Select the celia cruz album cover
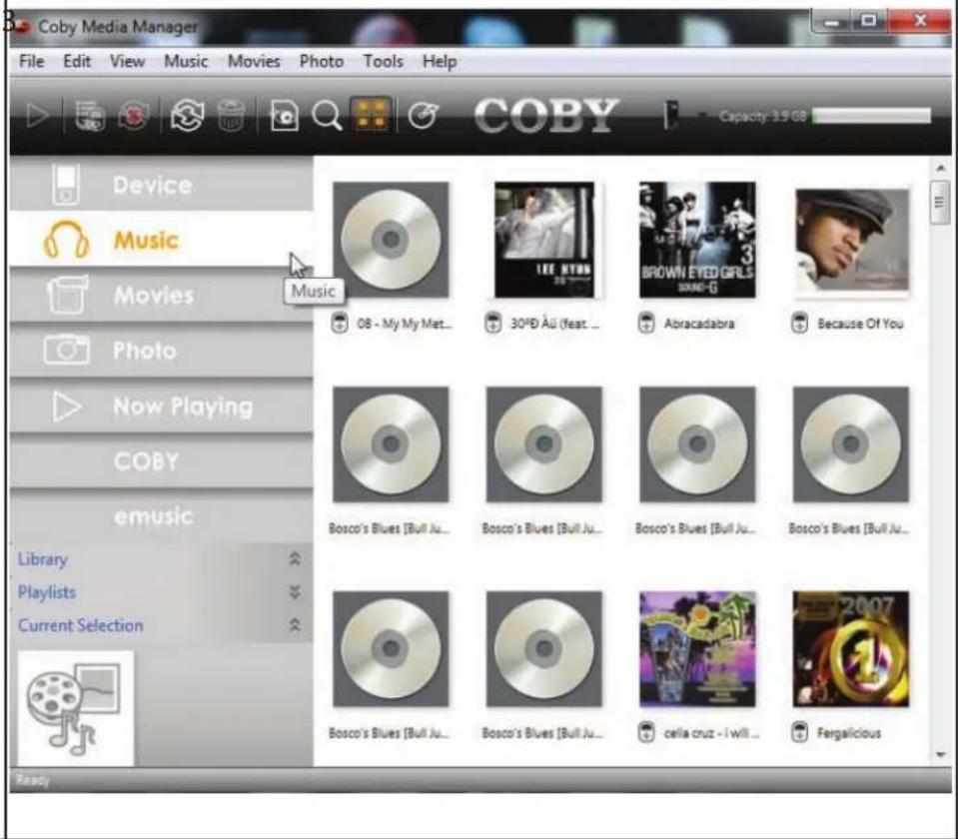 pos(697,649)
